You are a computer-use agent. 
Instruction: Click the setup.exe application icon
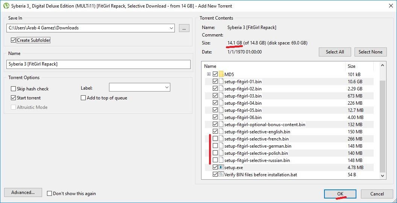(221, 168)
